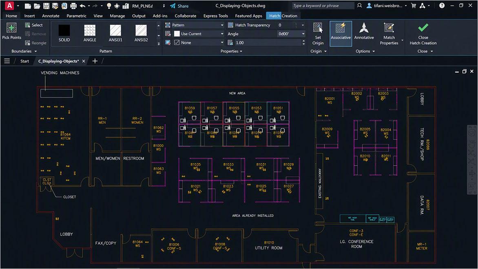The width and height of the screenshot is (478, 269).
Task: Select the ANSI32 hatch pattern
Action: coord(141,33)
